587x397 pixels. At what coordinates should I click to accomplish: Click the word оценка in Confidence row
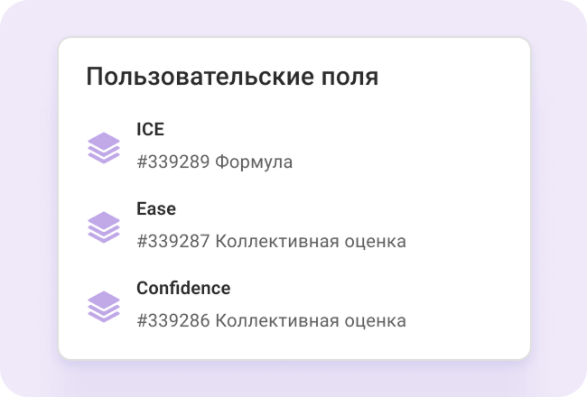[373, 321]
